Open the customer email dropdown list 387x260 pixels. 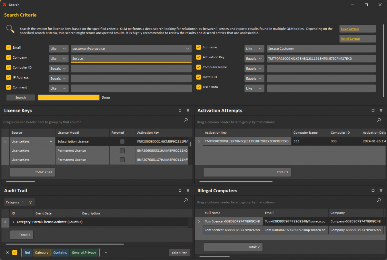click(188, 48)
